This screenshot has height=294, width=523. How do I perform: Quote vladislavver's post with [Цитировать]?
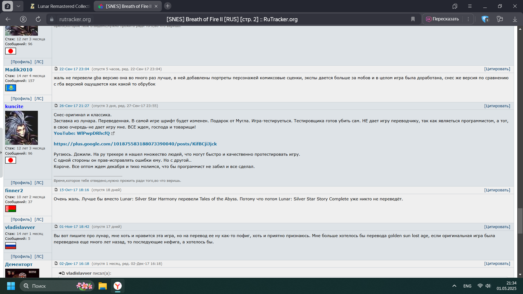tap(497, 227)
